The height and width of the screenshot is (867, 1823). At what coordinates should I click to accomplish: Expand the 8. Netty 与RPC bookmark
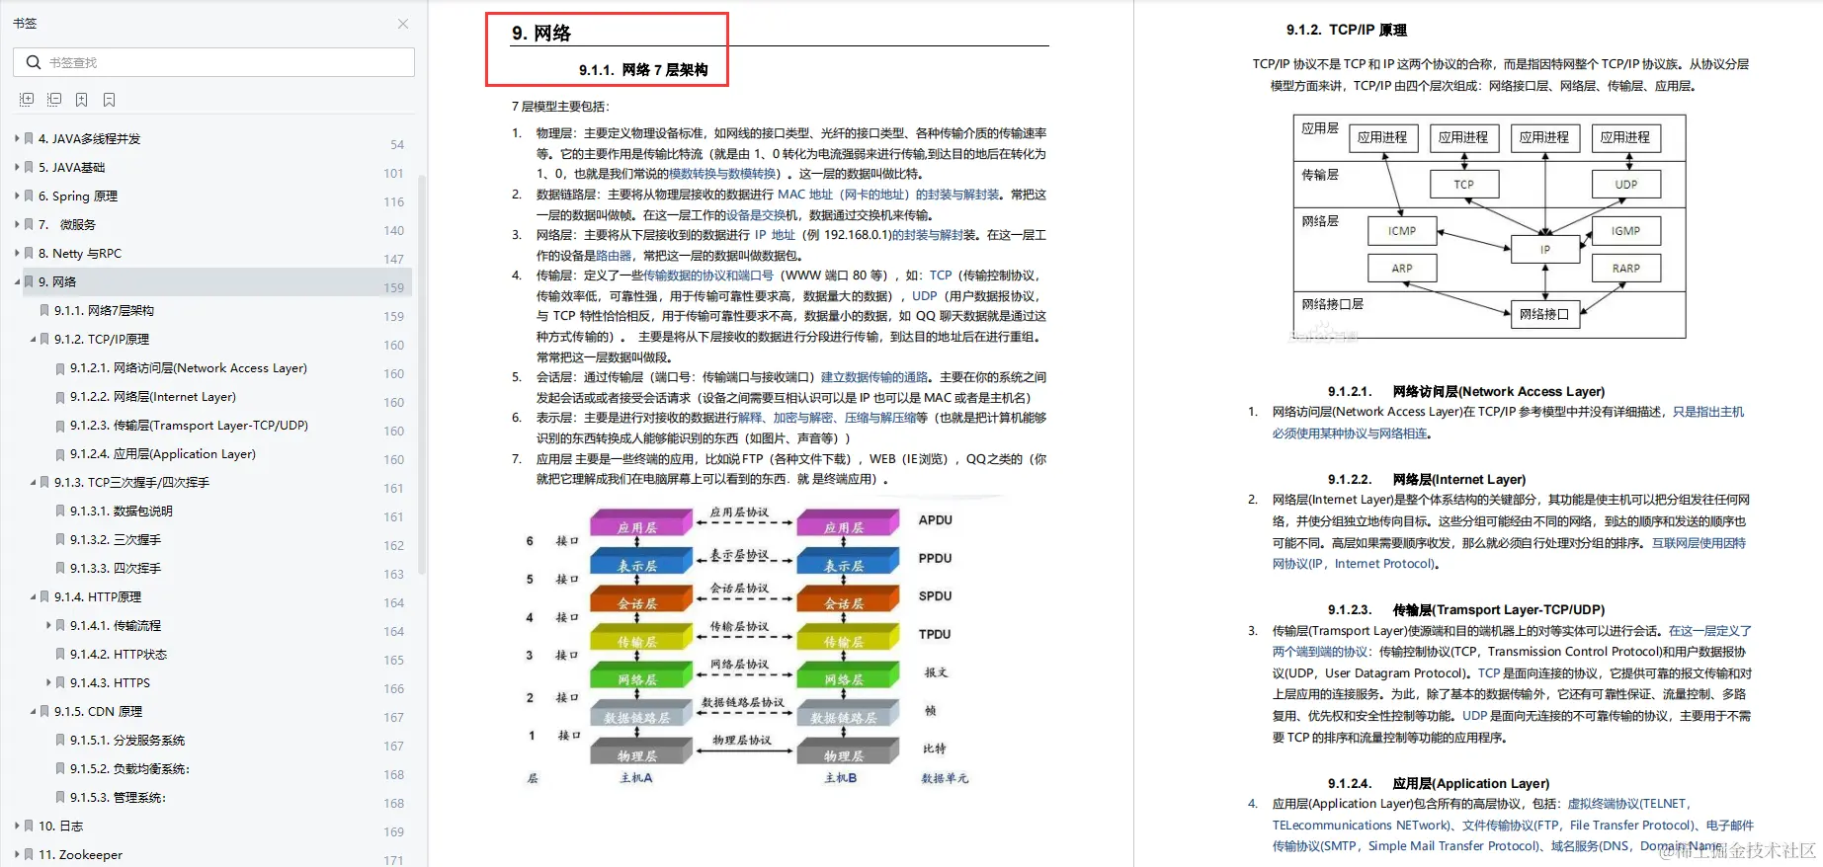point(17,253)
